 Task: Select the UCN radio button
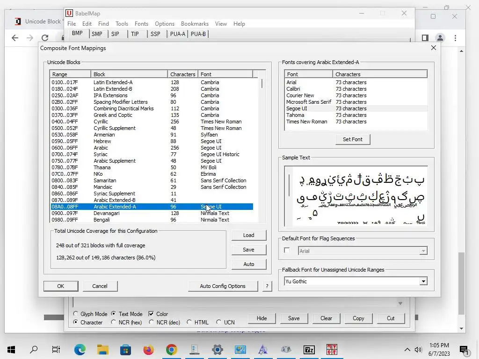[219, 322]
